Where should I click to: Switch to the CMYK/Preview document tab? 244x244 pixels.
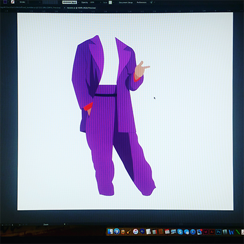pyautogui.click(x=30, y=7)
